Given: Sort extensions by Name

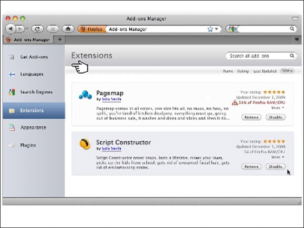Looking at the screenshot, I should click(228, 71).
